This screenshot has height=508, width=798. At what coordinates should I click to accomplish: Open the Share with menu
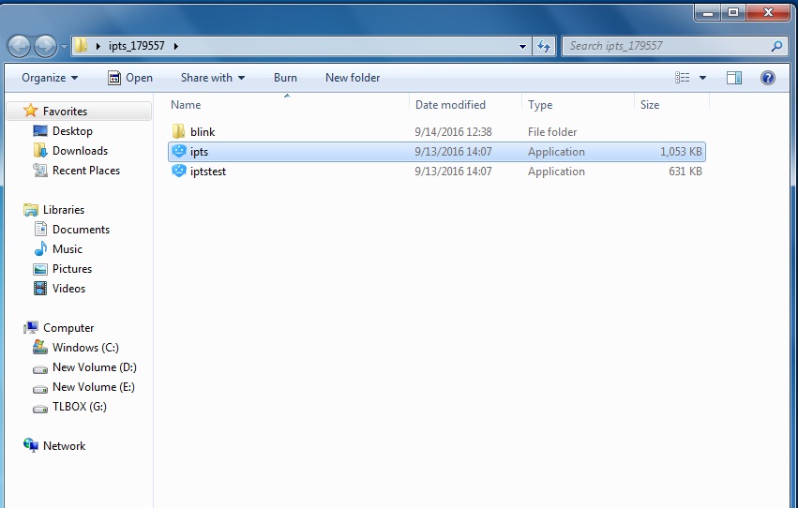point(213,78)
